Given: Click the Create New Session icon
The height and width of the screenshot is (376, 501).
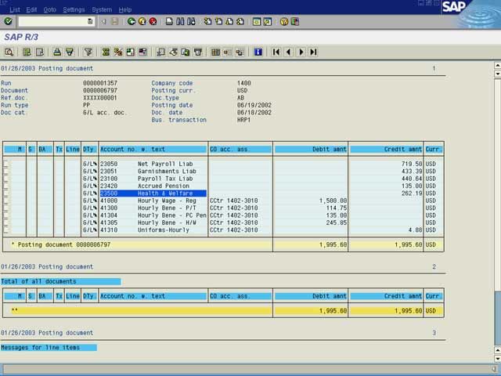Looking at the screenshot, I should pyautogui.click(x=257, y=21).
